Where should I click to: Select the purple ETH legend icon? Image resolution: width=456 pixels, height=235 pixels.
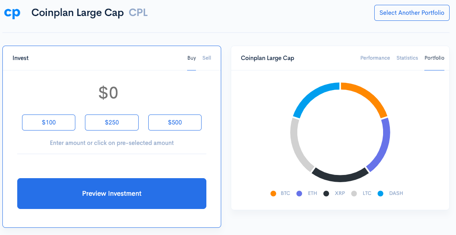click(x=299, y=193)
